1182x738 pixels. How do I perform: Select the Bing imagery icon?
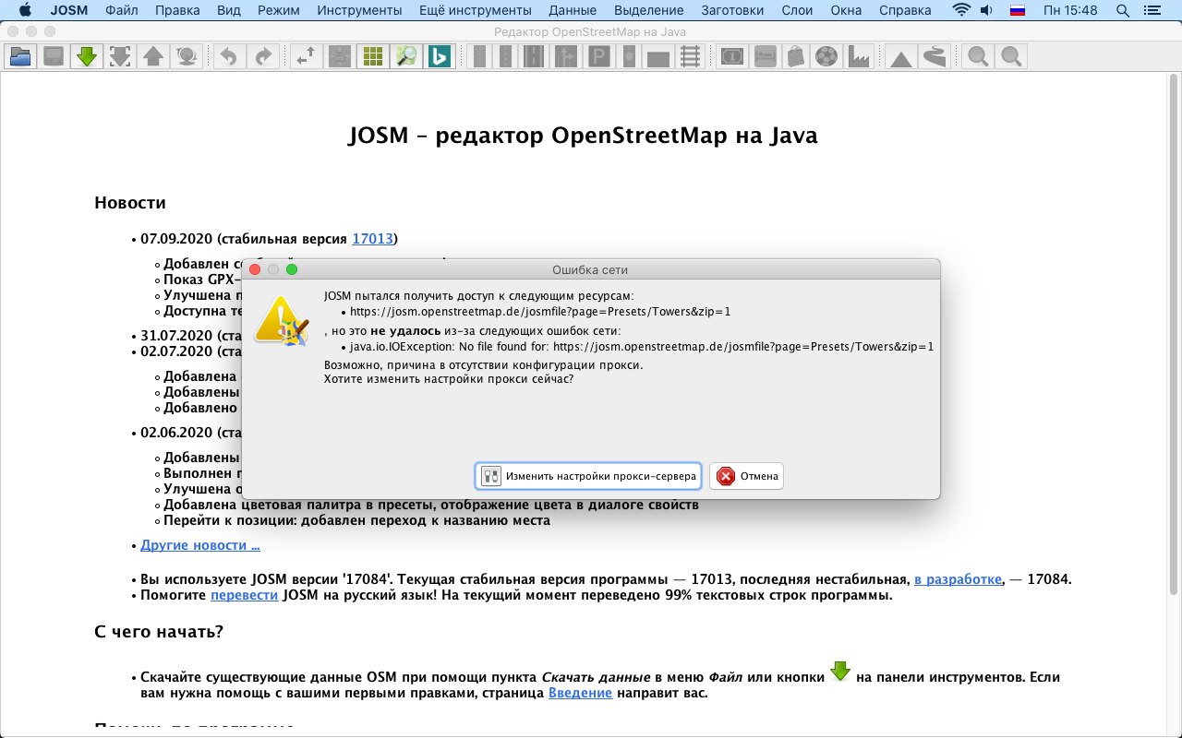point(439,56)
